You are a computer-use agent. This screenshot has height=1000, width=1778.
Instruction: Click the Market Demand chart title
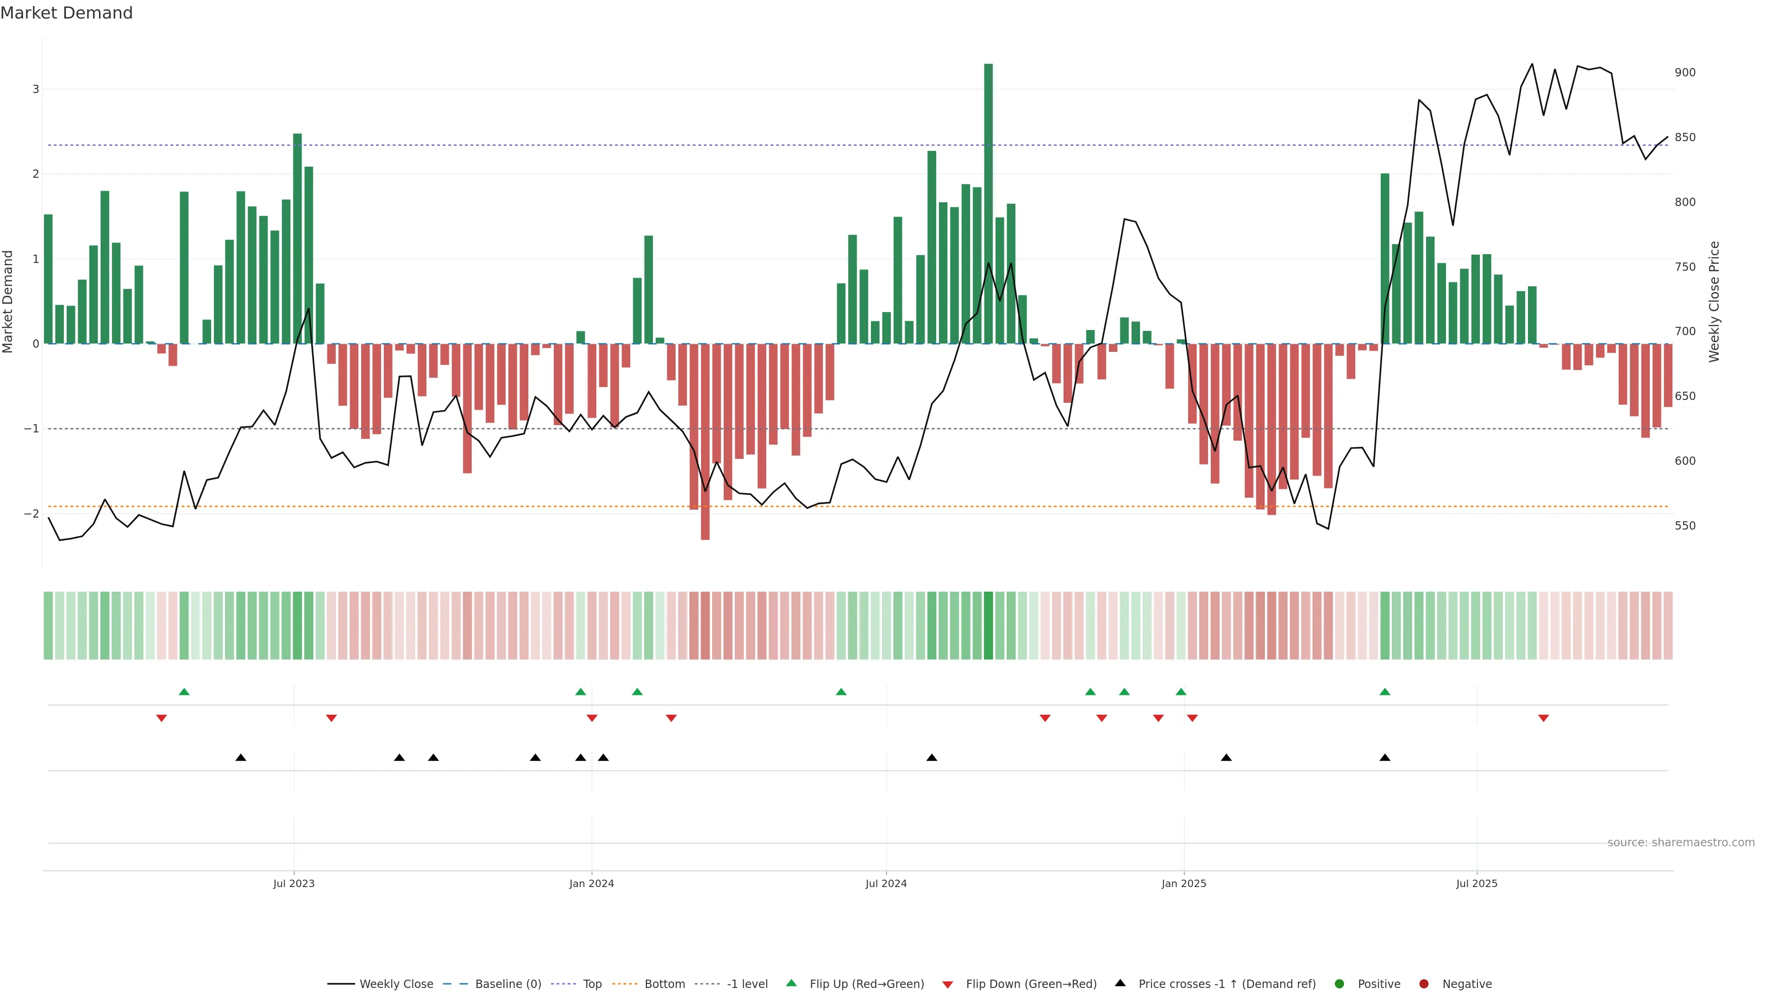point(66,13)
